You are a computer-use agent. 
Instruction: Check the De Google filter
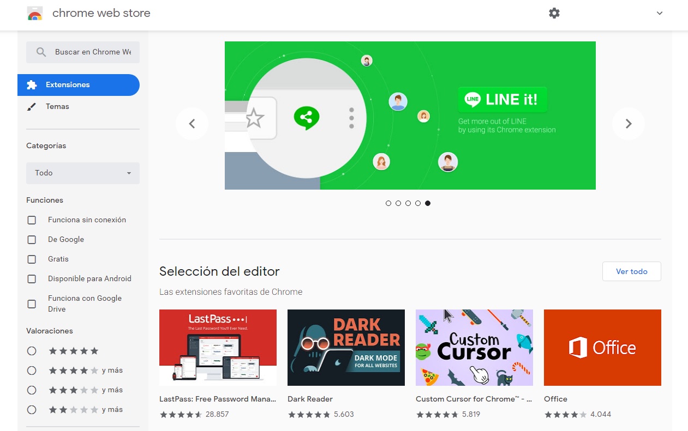(x=32, y=240)
